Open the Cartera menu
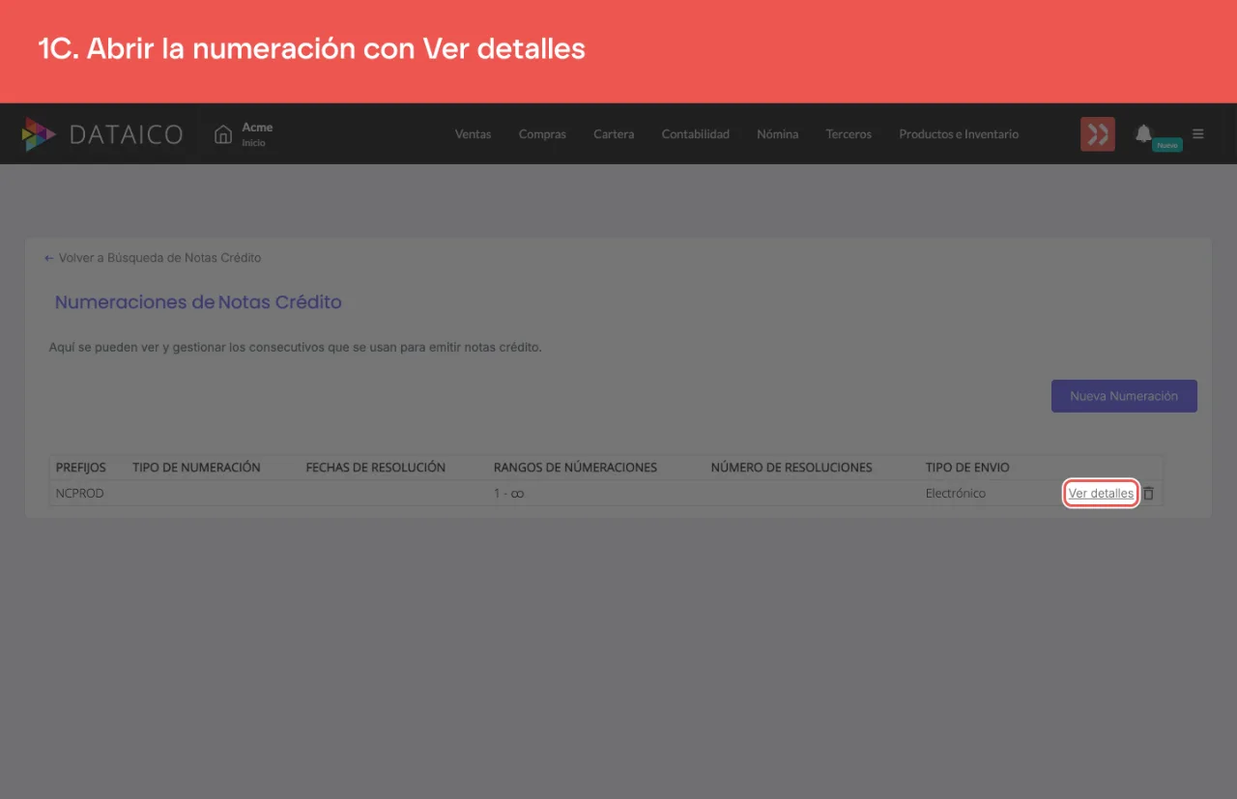The height and width of the screenshot is (799, 1237). [614, 134]
